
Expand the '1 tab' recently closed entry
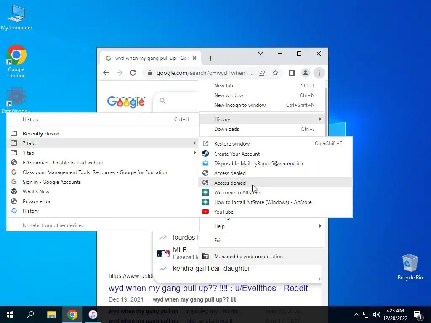102,153
